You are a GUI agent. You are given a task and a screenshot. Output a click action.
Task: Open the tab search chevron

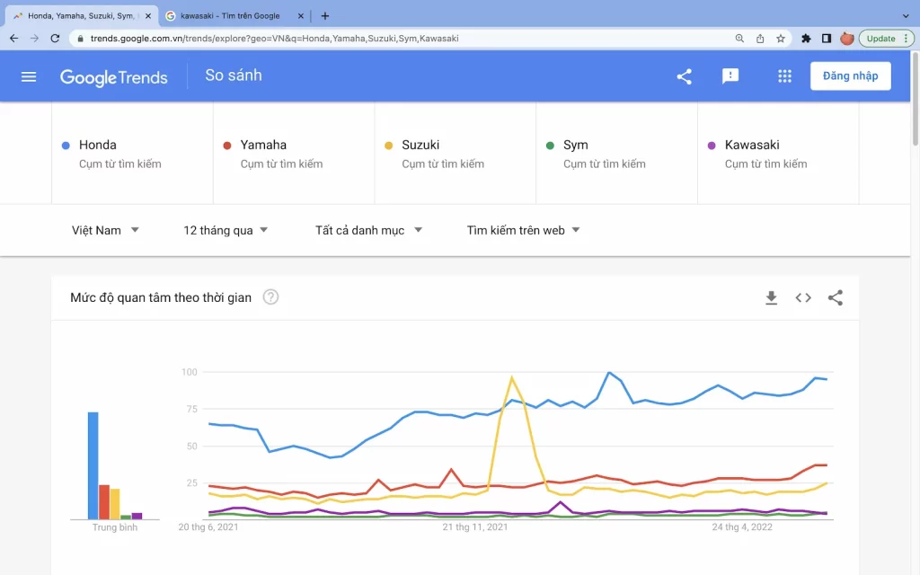[906, 16]
